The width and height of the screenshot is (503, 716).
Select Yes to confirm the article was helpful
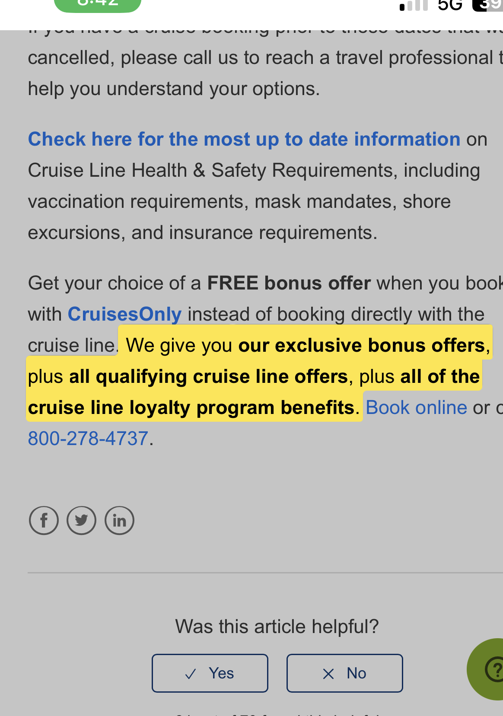[210, 673]
